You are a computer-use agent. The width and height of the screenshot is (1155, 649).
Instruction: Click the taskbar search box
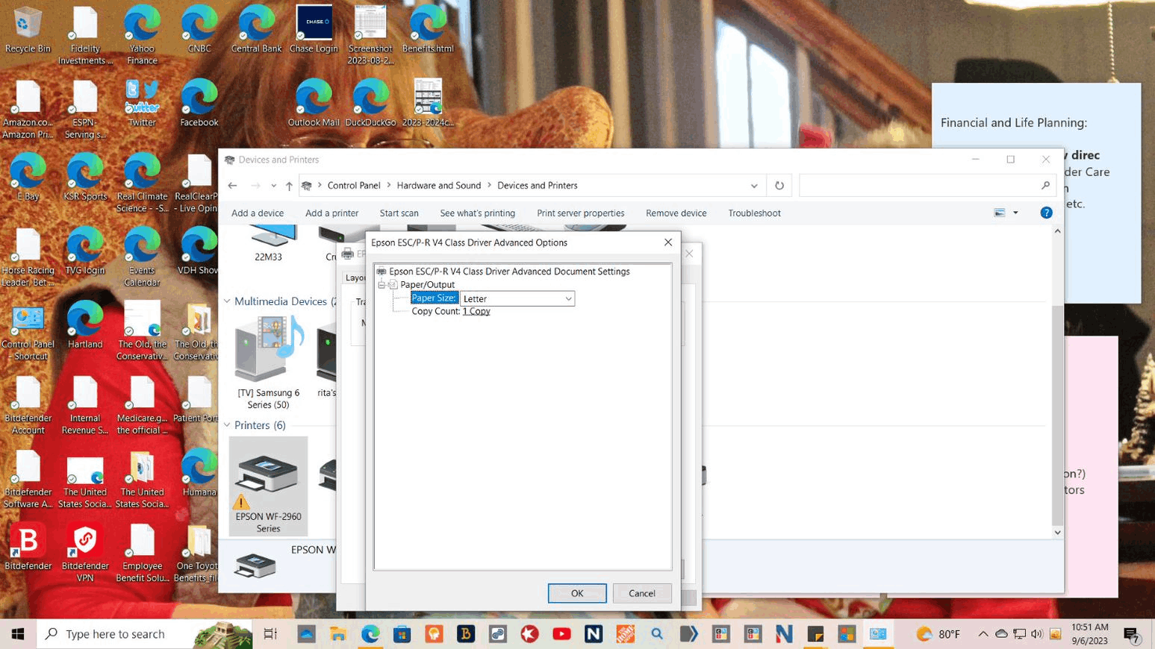[146, 634]
